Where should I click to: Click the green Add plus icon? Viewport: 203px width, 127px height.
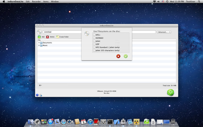click(39, 37)
